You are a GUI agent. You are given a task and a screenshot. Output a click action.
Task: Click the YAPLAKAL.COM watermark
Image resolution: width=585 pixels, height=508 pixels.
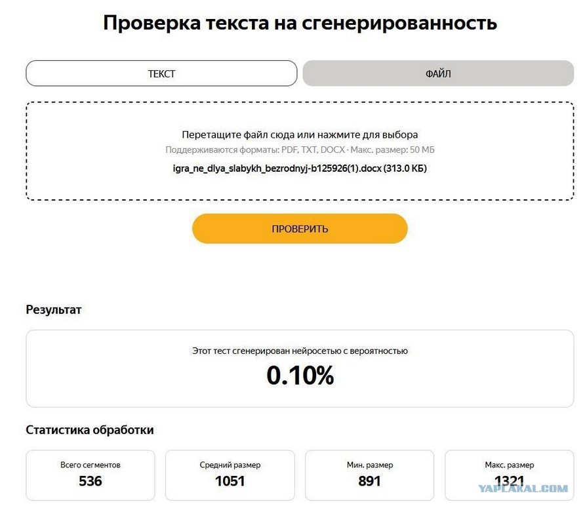coord(523,488)
